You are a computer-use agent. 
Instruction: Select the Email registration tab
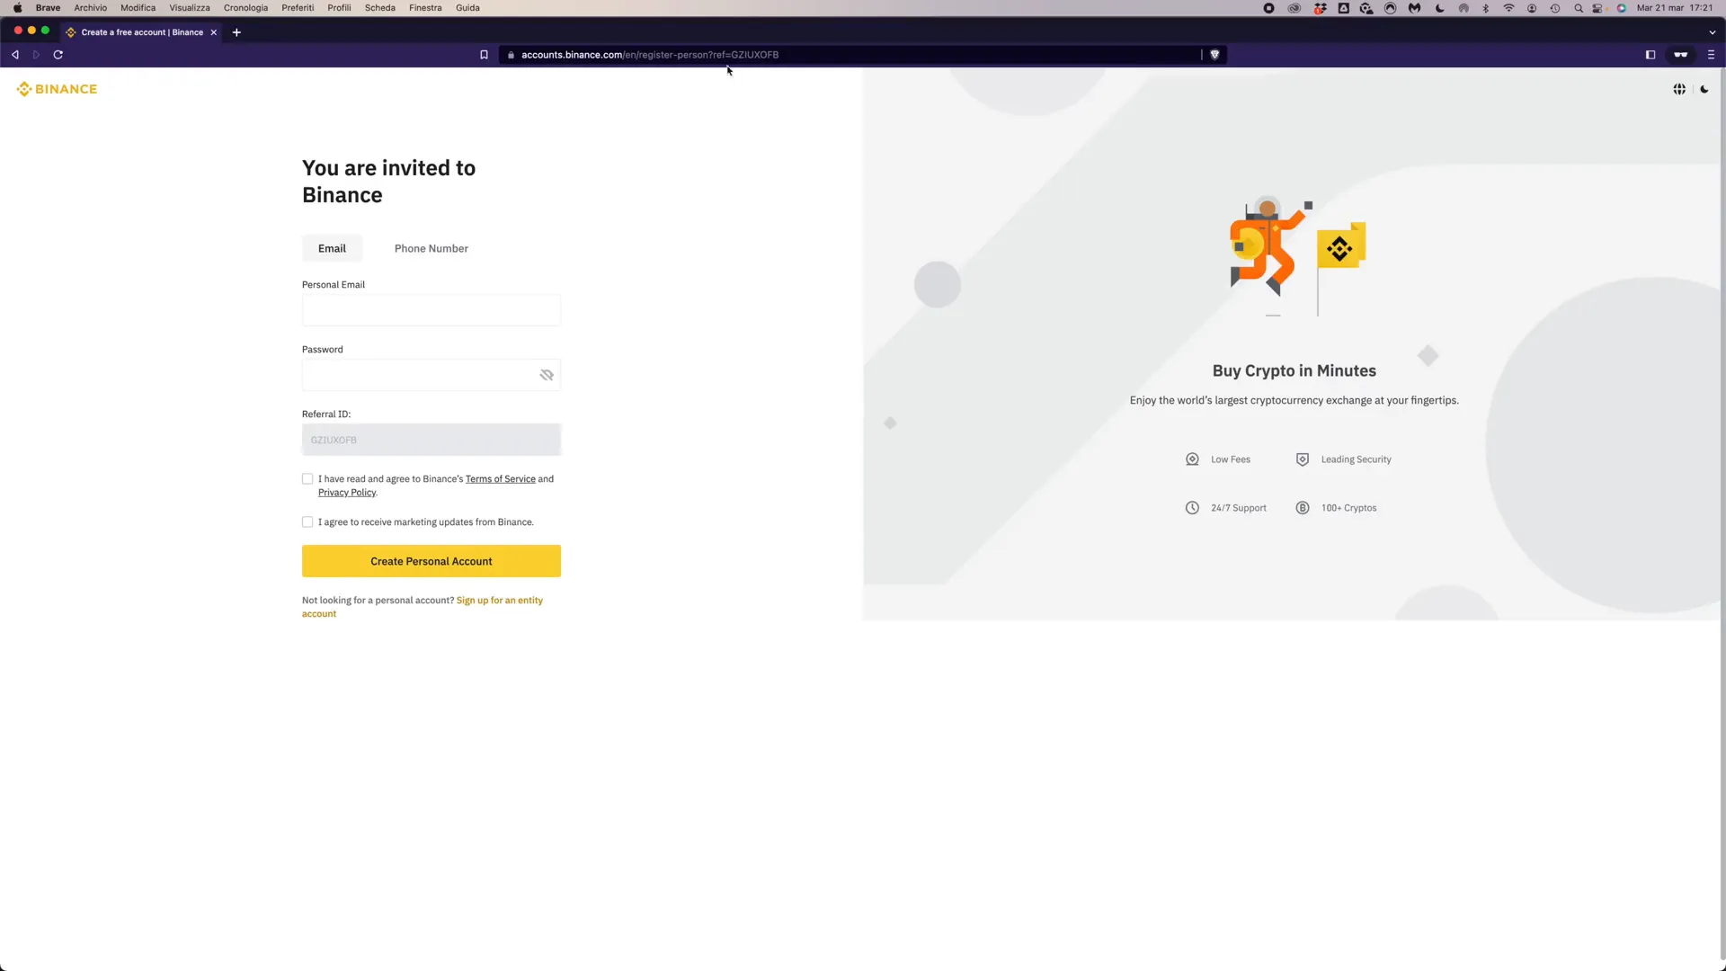(x=332, y=248)
